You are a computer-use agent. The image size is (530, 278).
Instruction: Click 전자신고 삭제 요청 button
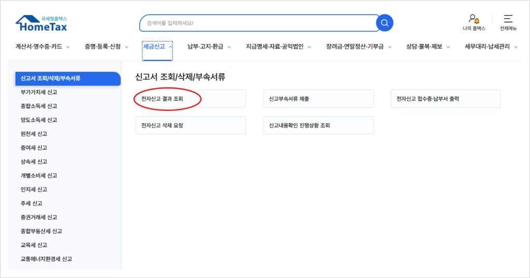pos(191,126)
